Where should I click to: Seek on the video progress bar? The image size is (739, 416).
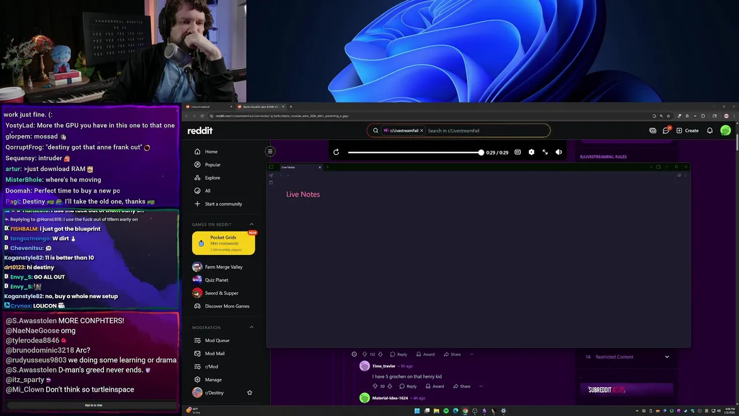(x=415, y=152)
